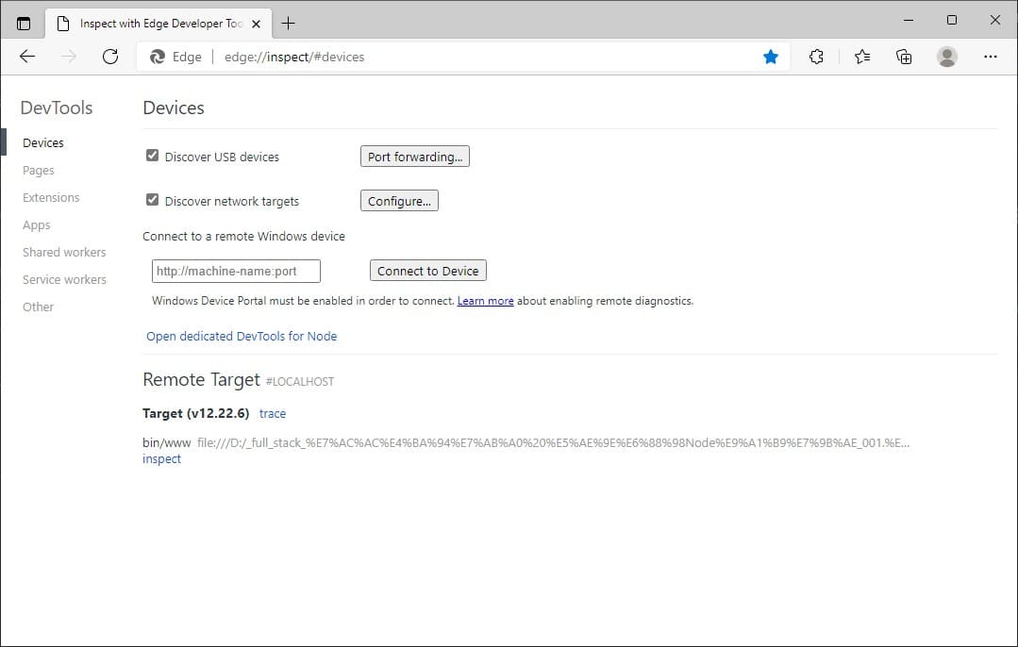The height and width of the screenshot is (647, 1018).
Task: Uncheck Discover USB devices
Action: [x=152, y=156]
